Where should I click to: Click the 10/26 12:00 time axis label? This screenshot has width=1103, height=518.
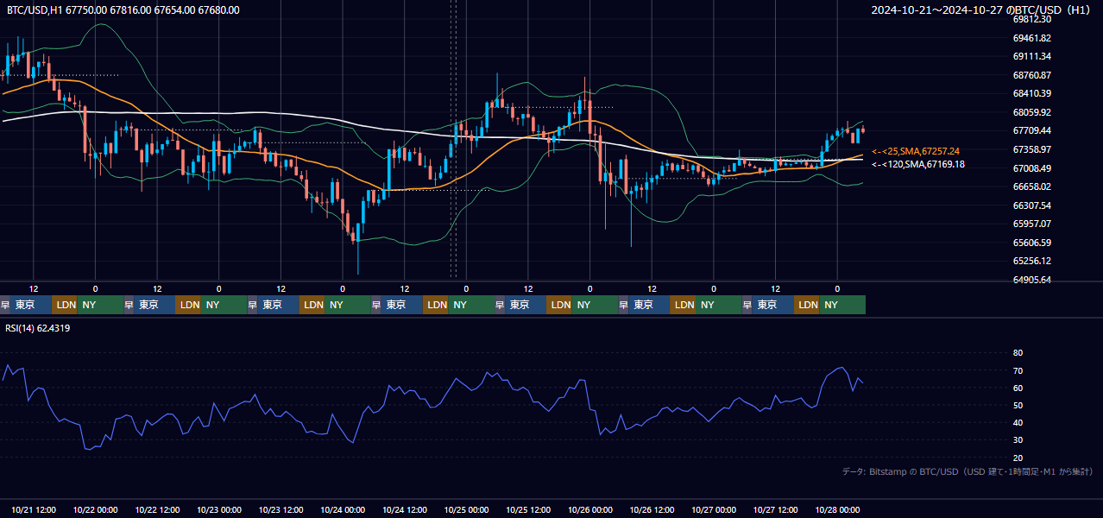click(652, 509)
